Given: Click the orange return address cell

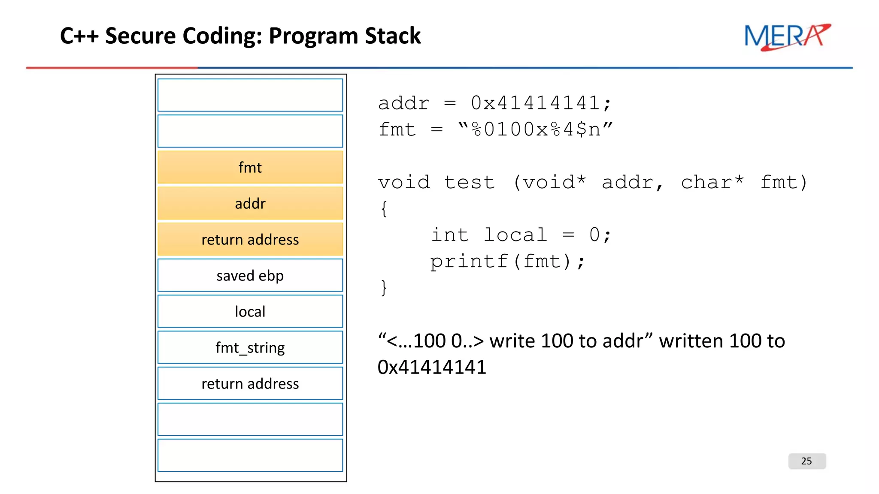Looking at the screenshot, I should tap(250, 239).
